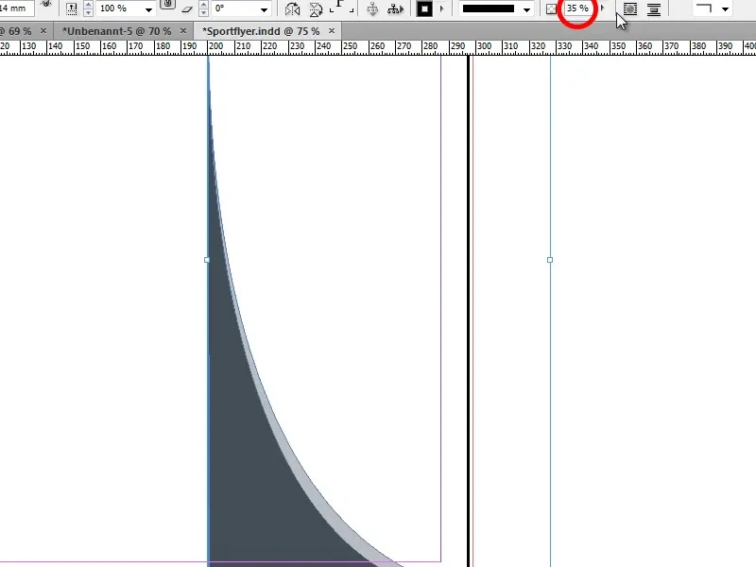Click the right middle selection handle
The width and height of the screenshot is (756, 567).
tap(550, 260)
